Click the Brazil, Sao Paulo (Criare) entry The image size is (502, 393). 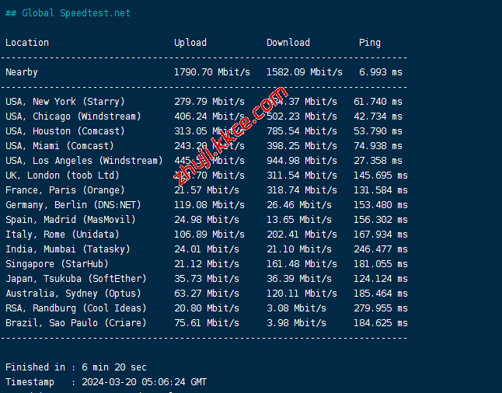75,323
